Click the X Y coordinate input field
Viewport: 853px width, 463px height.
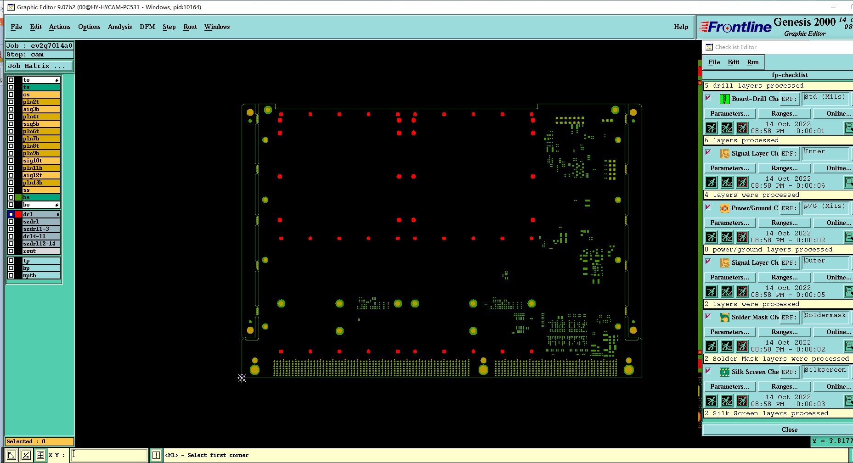108,455
